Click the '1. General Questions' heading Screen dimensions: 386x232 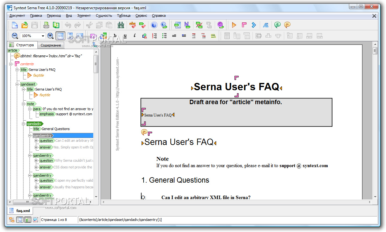(x=175, y=180)
